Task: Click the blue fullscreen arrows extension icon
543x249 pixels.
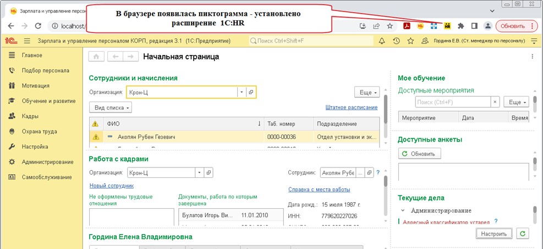Action: click(434, 26)
